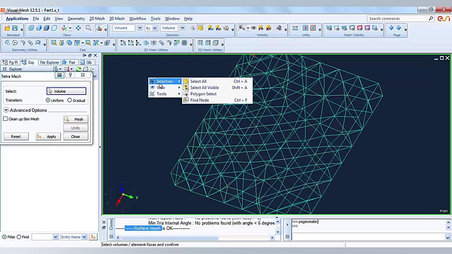The image size is (452, 254).
Task: Switch to the Part tab
Action: (x=69, y=62)
